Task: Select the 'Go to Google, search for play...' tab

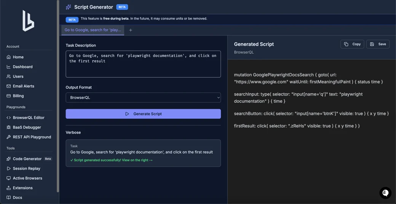Action: [93, 30]
